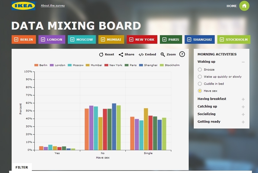Click the Mumbai bar in the Single group
Viewport: 258px width, 173px height.
coord(146,129)
